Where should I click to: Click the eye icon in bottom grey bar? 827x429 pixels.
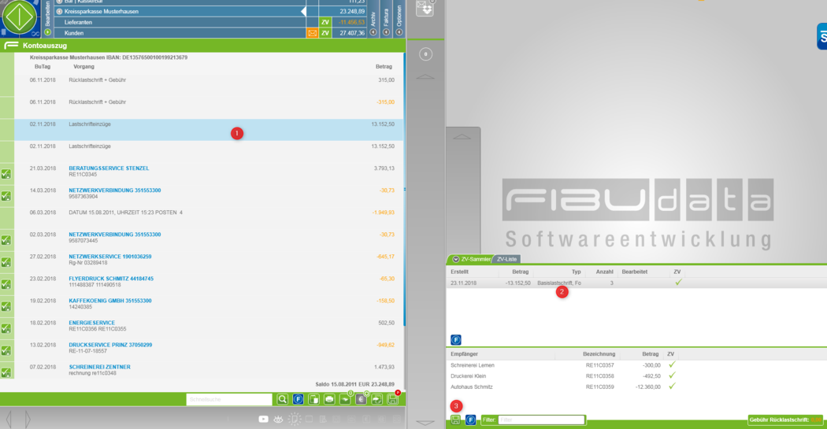278,420
